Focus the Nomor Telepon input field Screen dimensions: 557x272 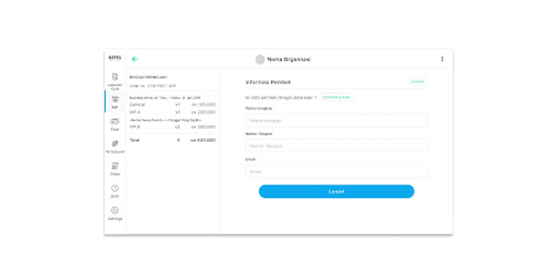336,146
